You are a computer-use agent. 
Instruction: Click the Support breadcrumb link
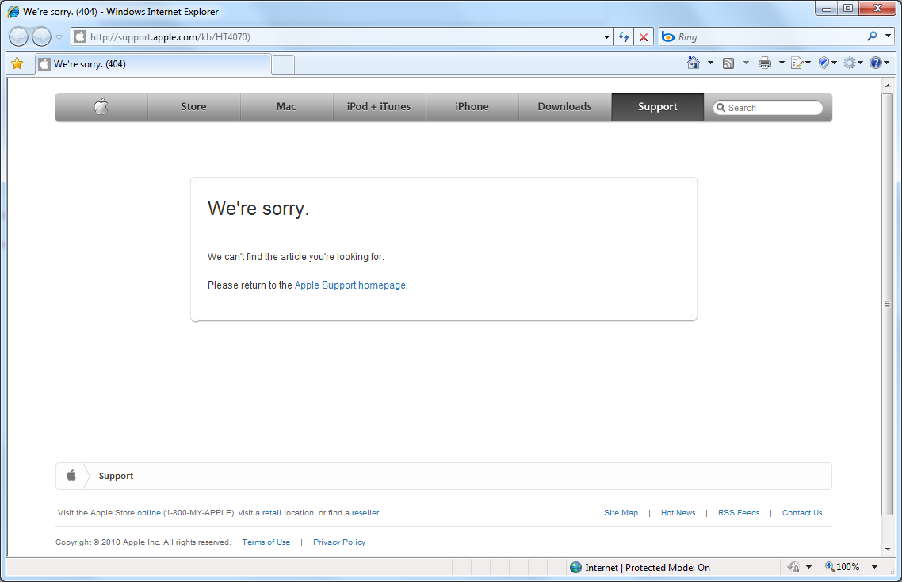[x=116, y=476]
